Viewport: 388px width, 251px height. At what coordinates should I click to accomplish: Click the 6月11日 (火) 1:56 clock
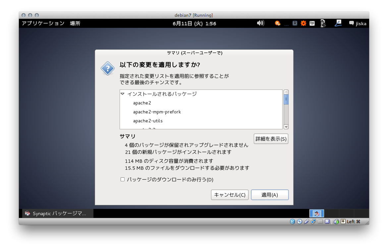[194, 24]
